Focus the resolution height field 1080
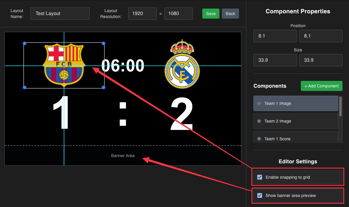 click(179, 14)
